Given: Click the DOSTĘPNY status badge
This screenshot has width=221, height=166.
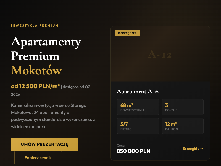Looking at the screenshot, I should pyautogui.click(x=127, y=33).
